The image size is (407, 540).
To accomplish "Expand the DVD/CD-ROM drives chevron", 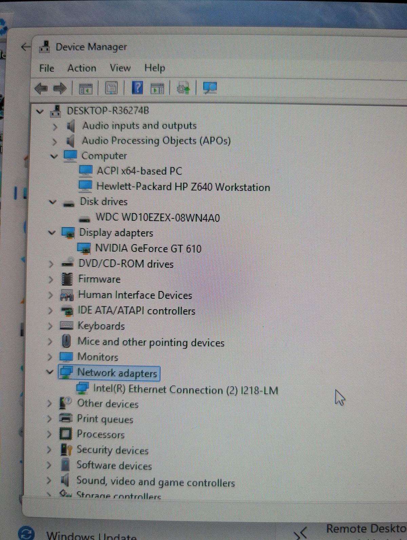I will pyautogui.click(x=51, y=264).
